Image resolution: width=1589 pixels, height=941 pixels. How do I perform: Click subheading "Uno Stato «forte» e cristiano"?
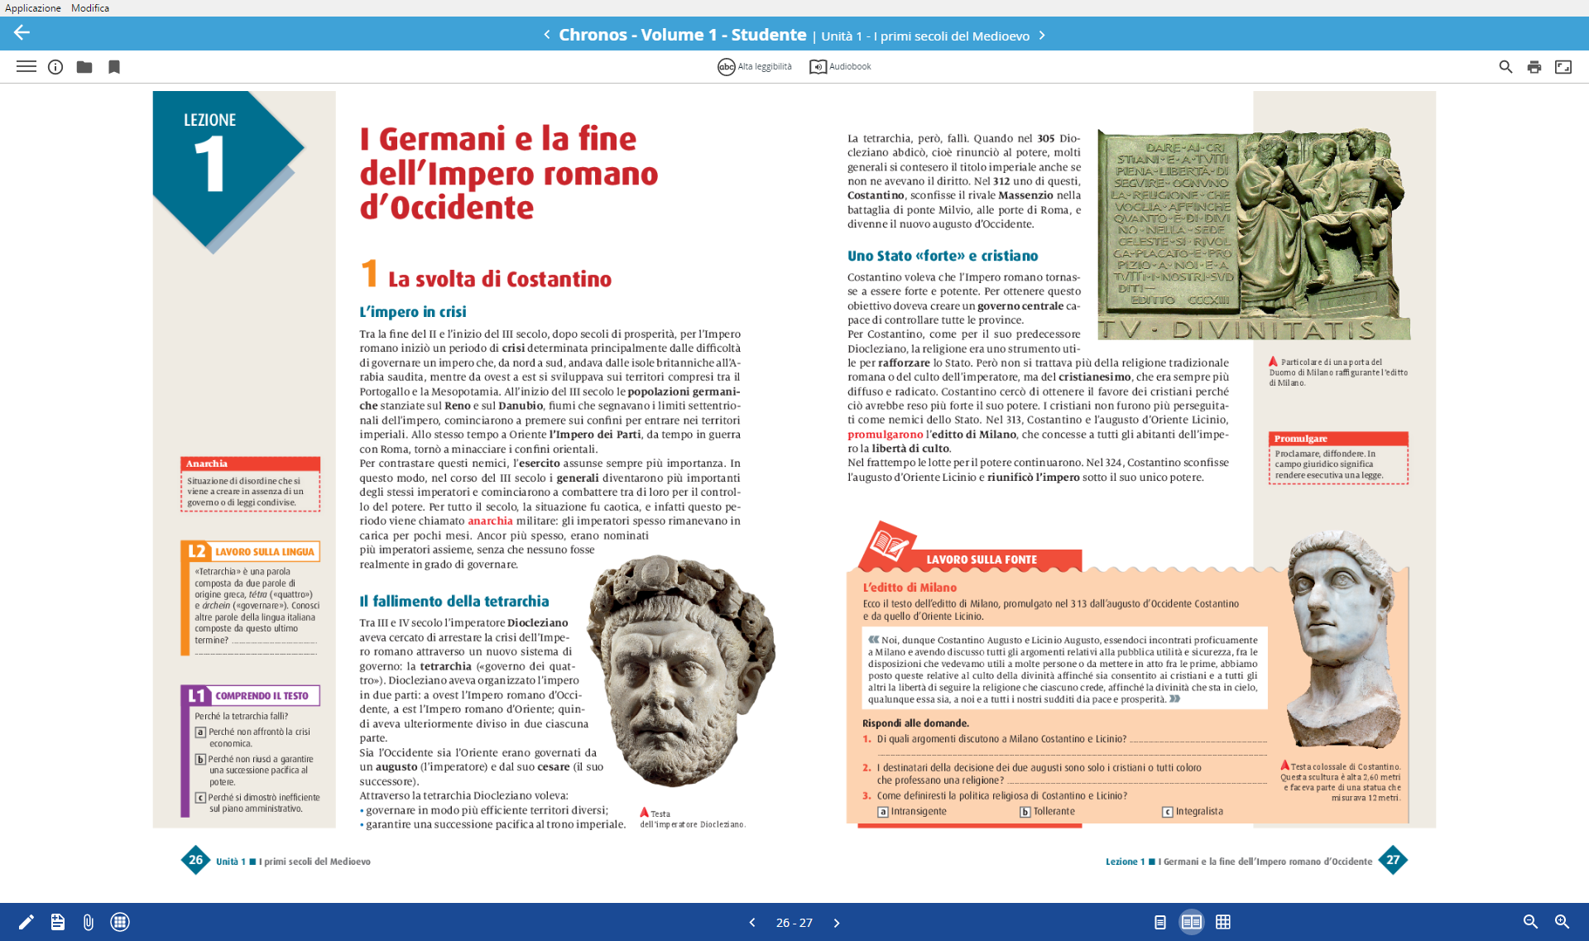pyautogui.click(x=943, y=256)
